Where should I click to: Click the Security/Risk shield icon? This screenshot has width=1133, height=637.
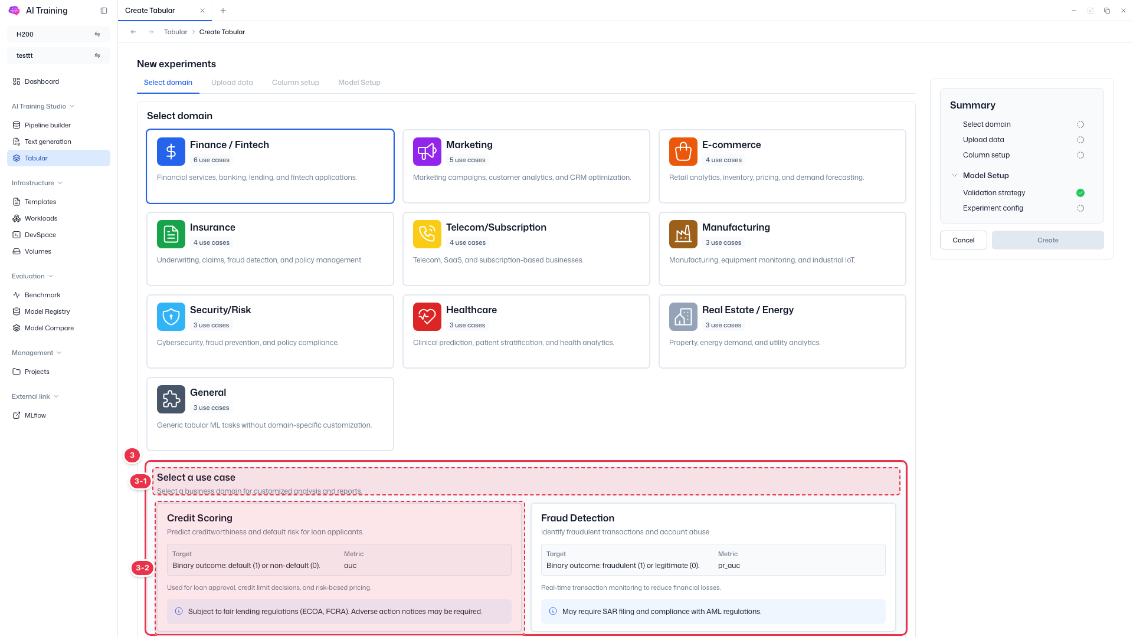(x=171, y=317)
